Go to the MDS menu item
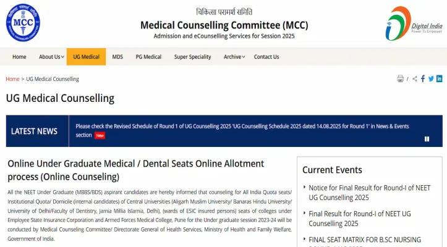 [117, 57]
